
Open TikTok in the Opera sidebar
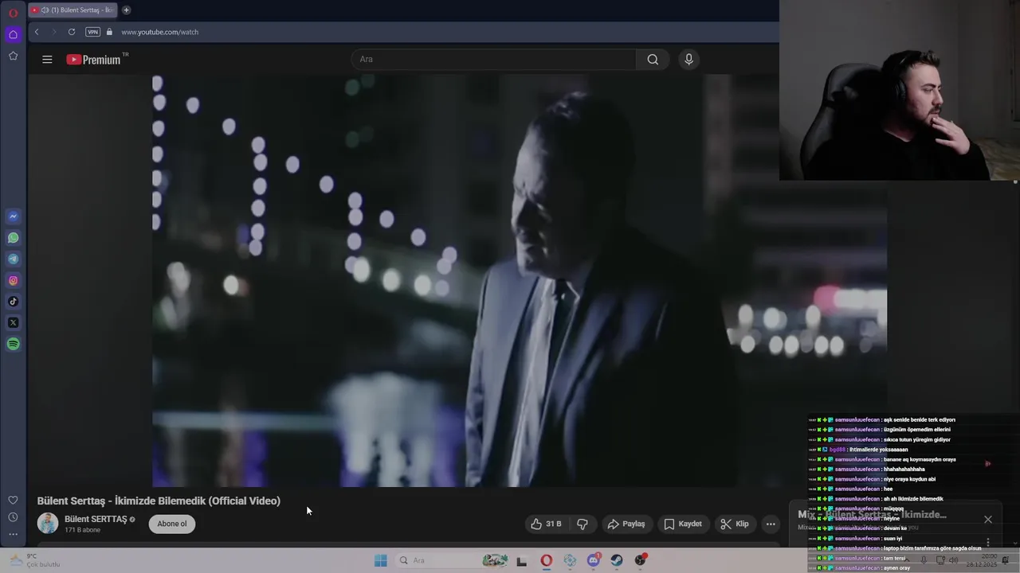pyautogui.click(x=13, y=302)
